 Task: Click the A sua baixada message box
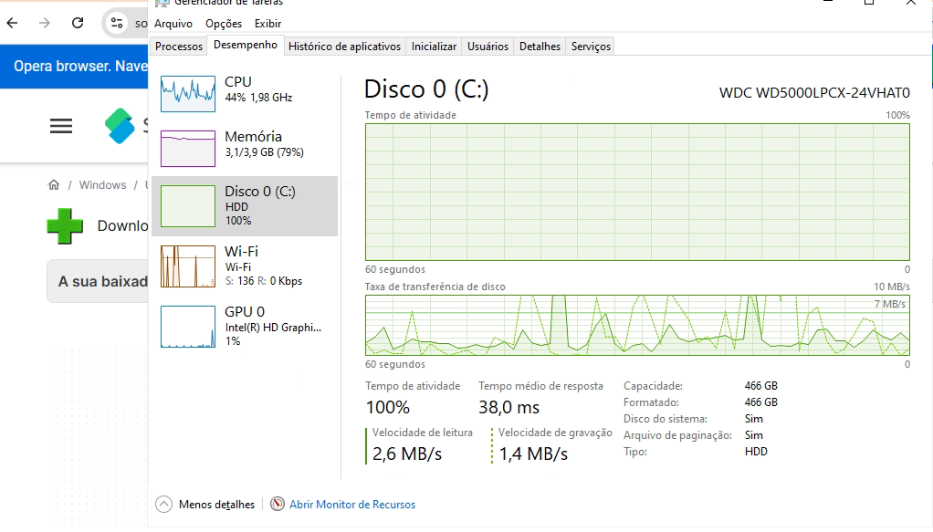(98, 281)
